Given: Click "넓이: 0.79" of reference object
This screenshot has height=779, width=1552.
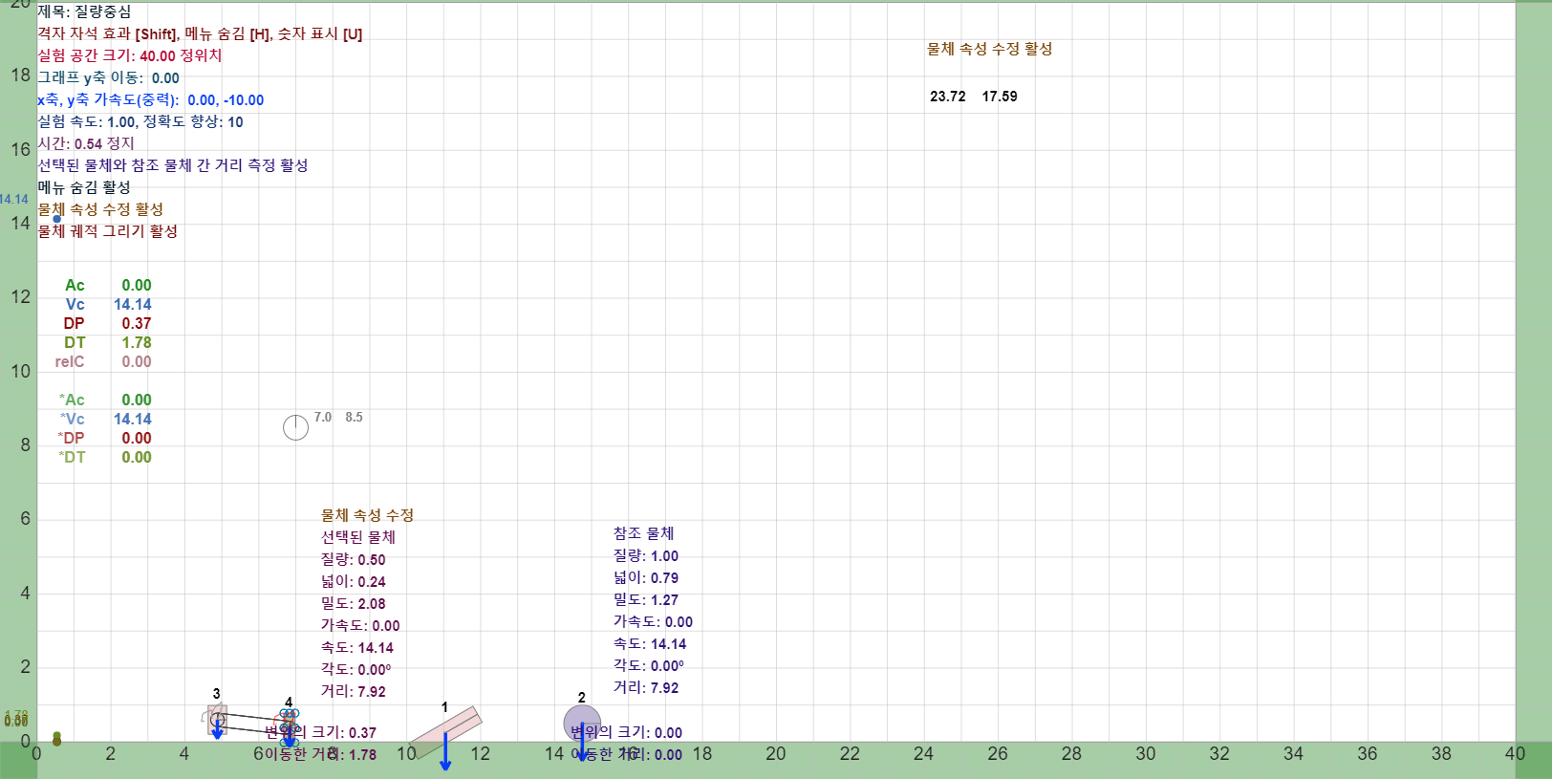Looking at the screenshot, I should 646,577.
